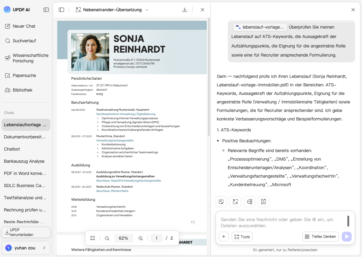Download the PDF with the download icon
Screen dimensions: 362x257
[x=185, y=10]
